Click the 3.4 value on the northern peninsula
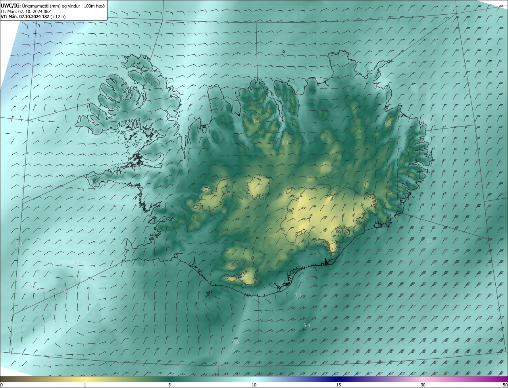 pyautogui.click(x=256, y=121)
